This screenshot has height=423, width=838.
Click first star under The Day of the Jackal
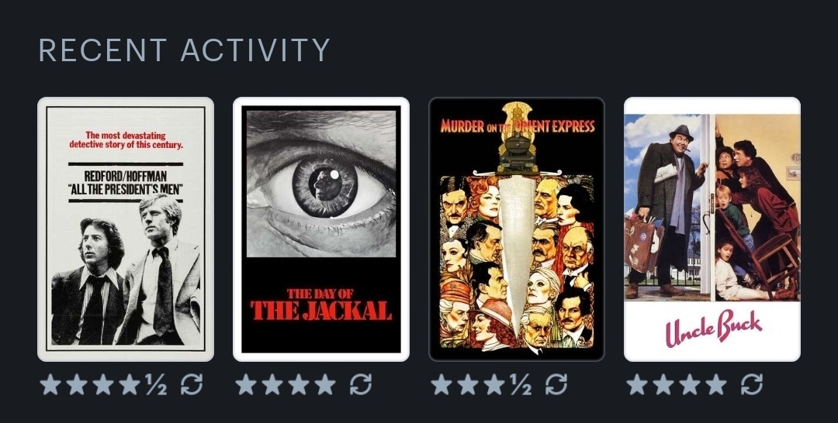[x=246, y=384]
